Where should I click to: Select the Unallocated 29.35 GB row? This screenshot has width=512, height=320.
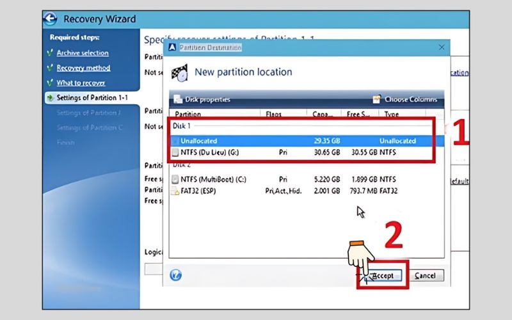(x=307, y=141)
